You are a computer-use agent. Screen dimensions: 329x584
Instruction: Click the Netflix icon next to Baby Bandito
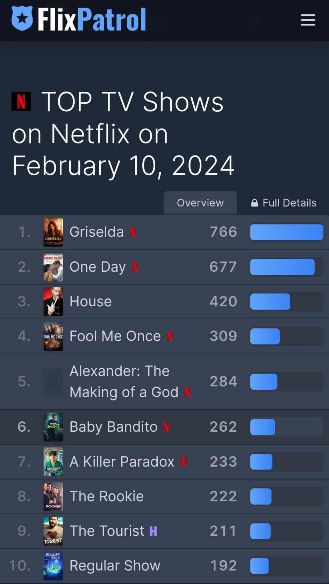coord(166,427)
